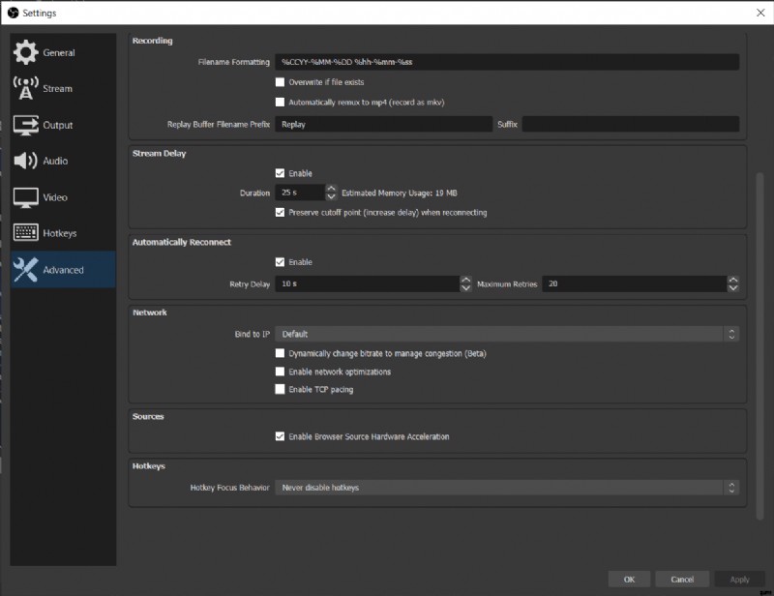Enable Overwrite if file exists

pos(281,83)
